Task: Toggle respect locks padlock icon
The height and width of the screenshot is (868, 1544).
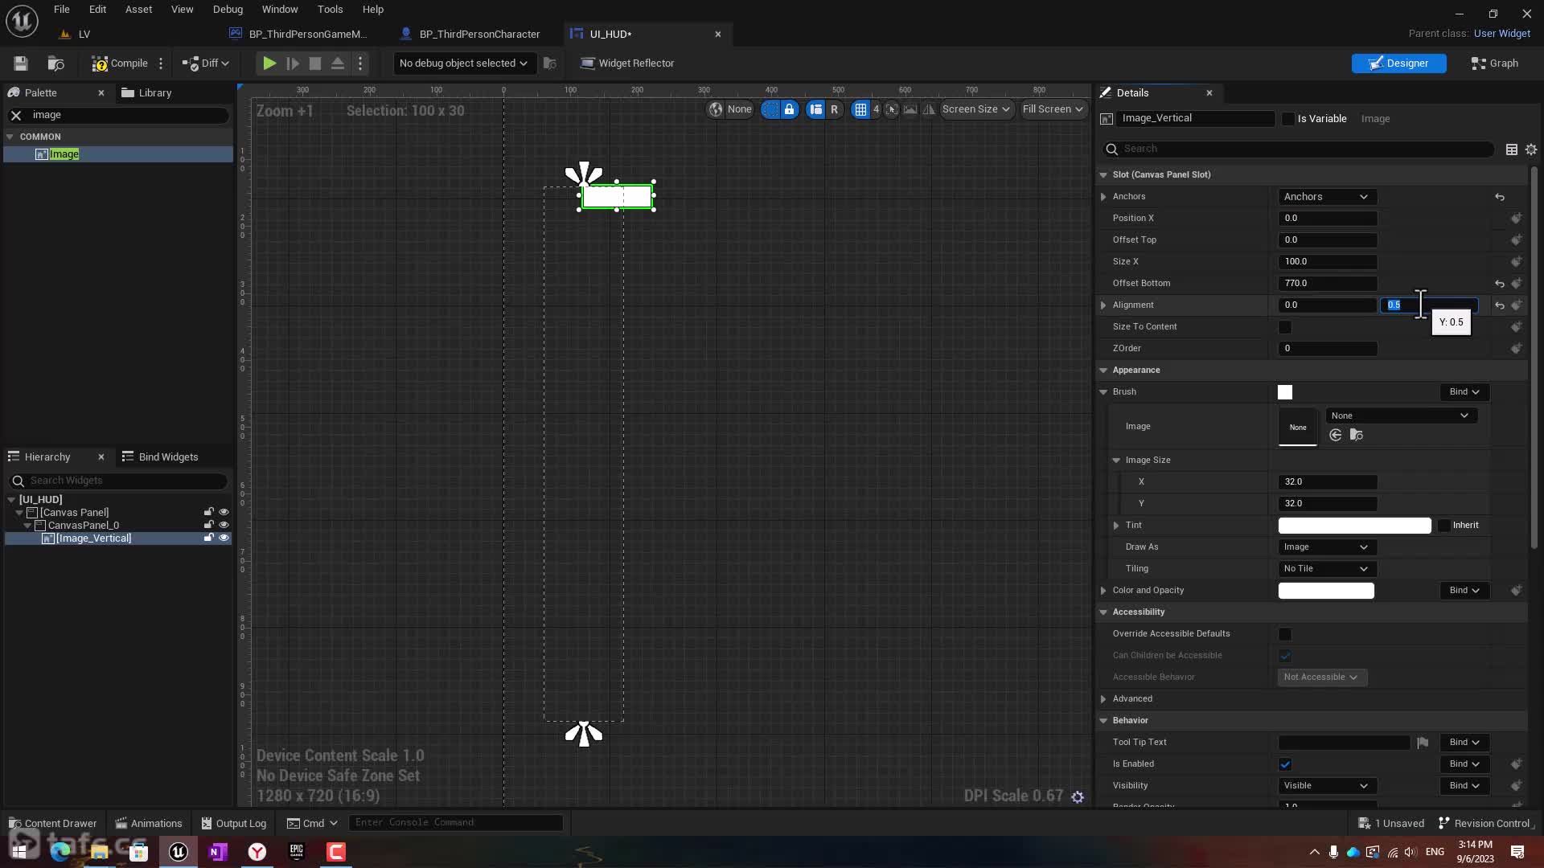Action: click(x=789, y=109)
